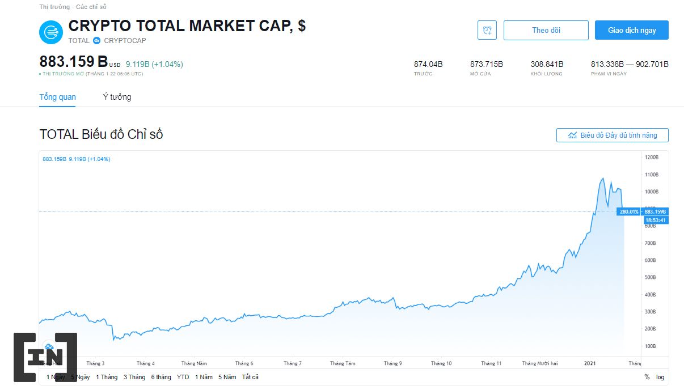The width and height of the screenshot is (684, 390).
Task: Toggle percent scale on the chart
Action: coord(647,377)
